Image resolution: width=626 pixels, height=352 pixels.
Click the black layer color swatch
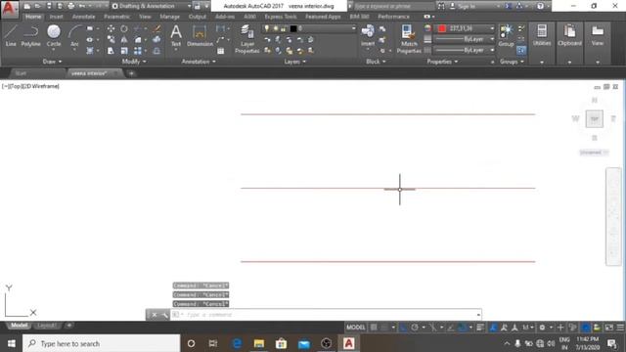[293, 28]
